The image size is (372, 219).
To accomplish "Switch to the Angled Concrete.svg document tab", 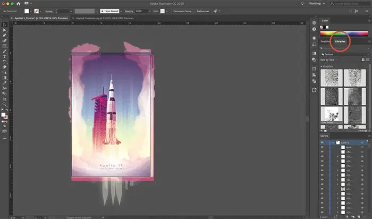I will (105, 18).
